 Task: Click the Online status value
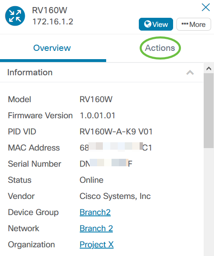pos(91,180)
